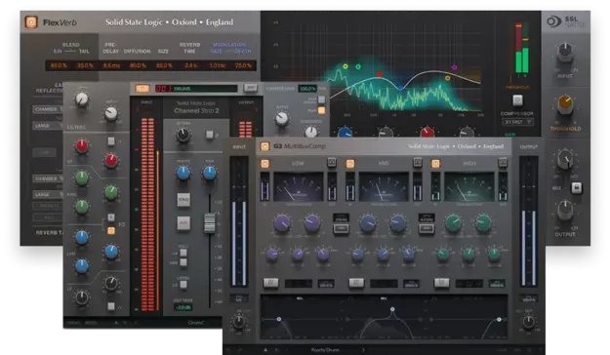This screenshot has height=355, width=610.
Task: Click INPUT knob on SSL Native panel
Action: tap(565, 52)
